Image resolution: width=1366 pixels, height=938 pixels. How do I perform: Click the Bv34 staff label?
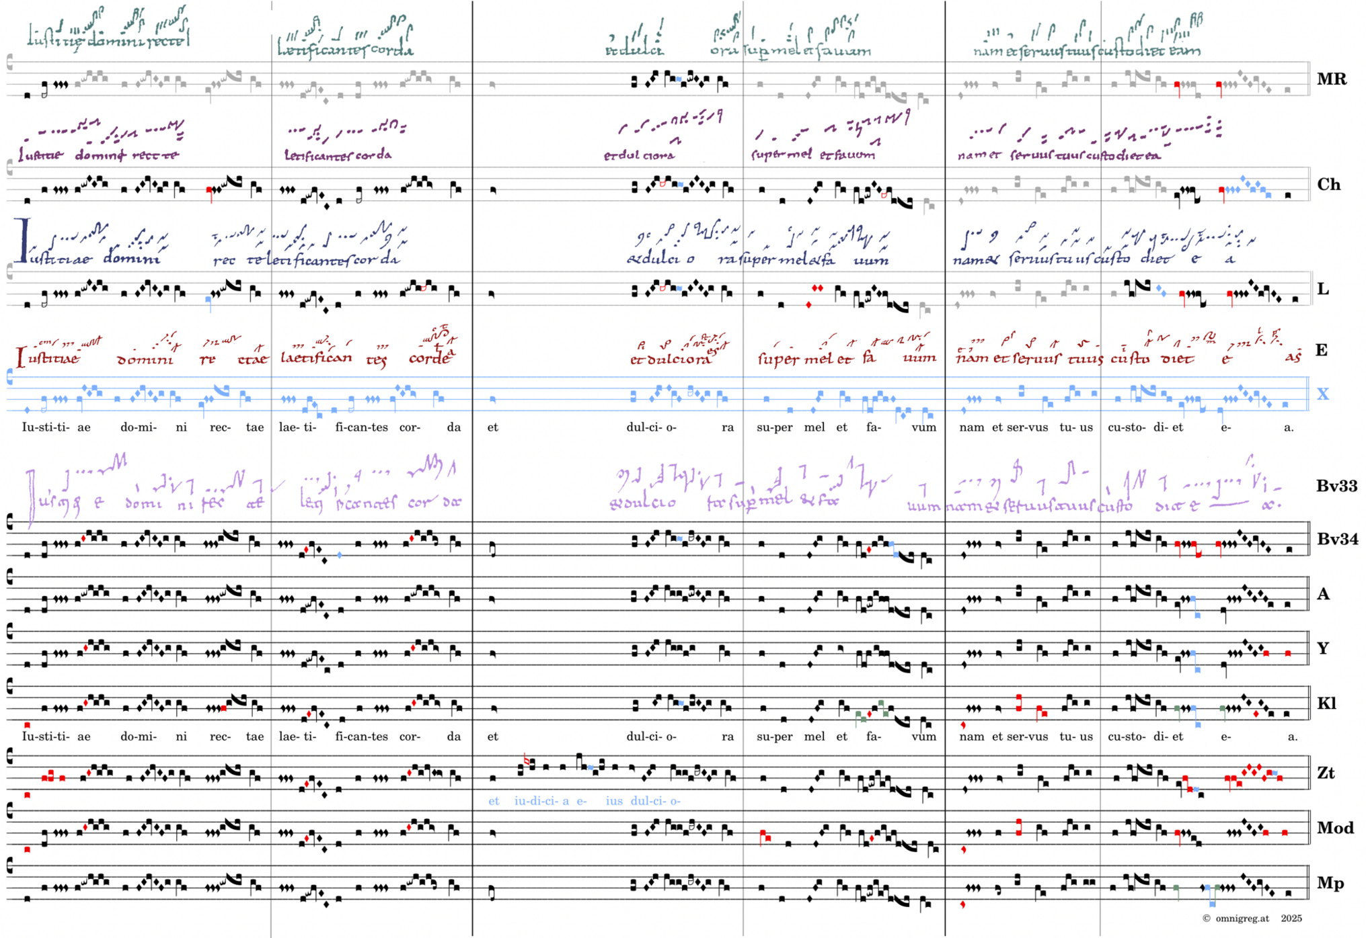(x=1336, y=539)
